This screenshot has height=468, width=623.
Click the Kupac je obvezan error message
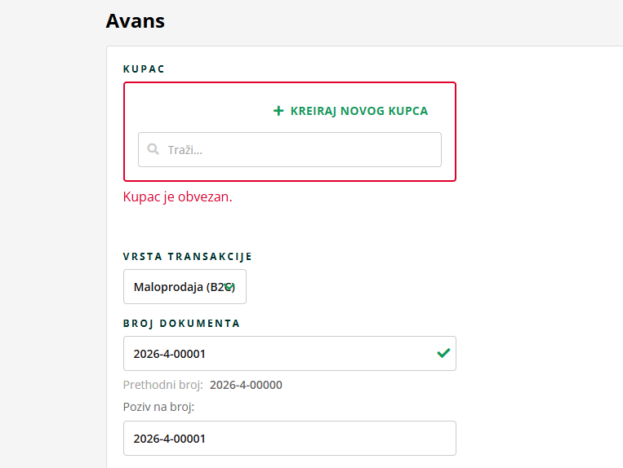point(177,196)
